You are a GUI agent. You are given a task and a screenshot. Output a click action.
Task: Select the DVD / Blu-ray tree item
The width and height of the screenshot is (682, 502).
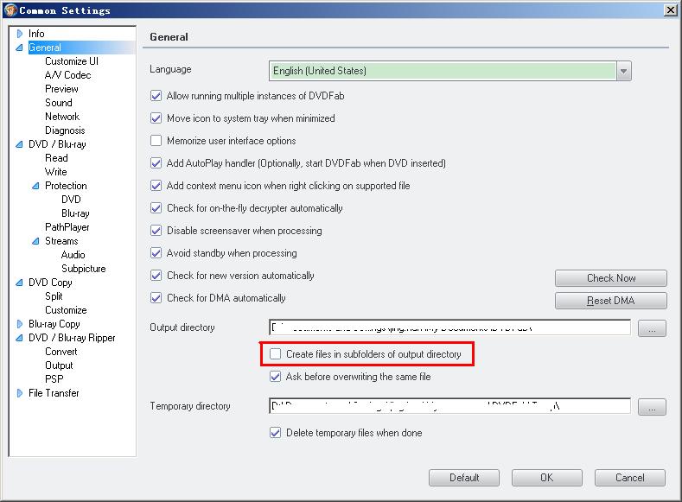pos(57,144)
